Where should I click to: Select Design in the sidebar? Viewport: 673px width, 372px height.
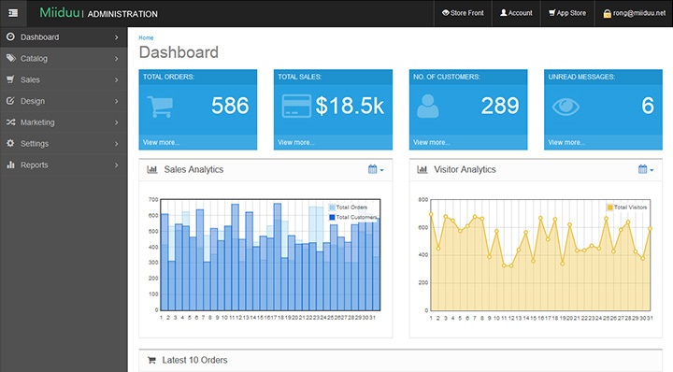coord(64,101)
